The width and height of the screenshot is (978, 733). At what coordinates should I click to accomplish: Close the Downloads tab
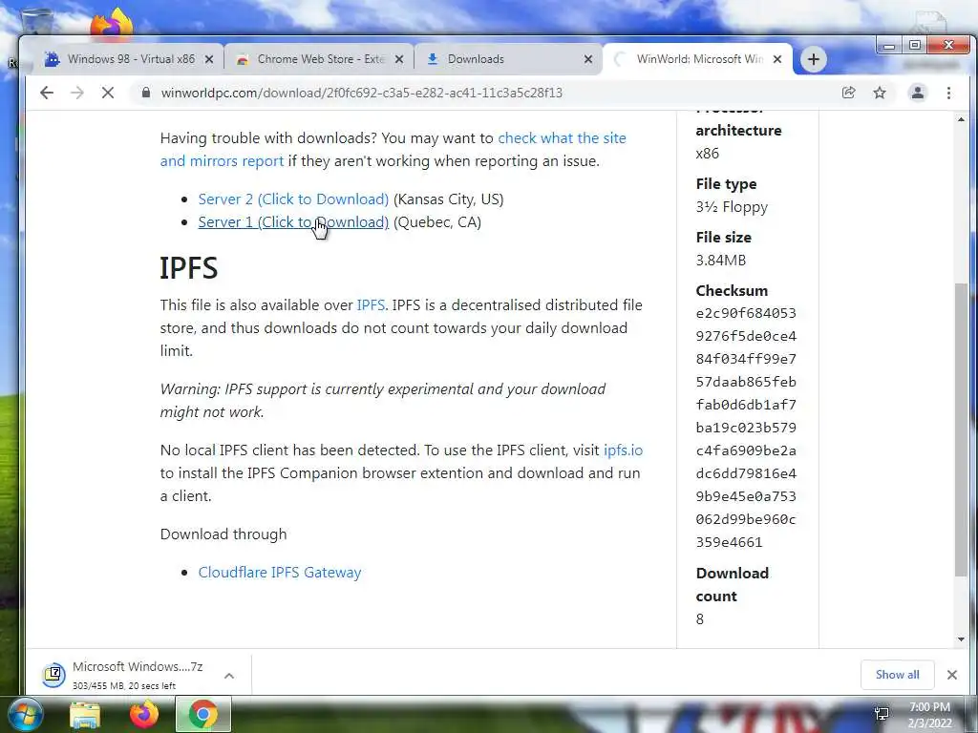tap(588, 59)
